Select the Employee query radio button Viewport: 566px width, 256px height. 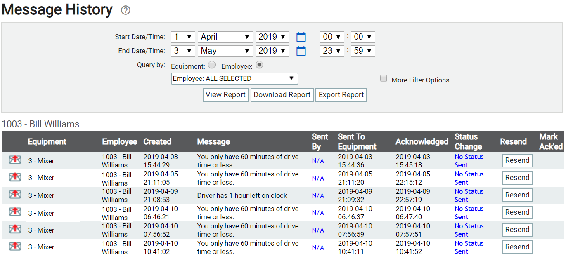click(x=259, y=65)
